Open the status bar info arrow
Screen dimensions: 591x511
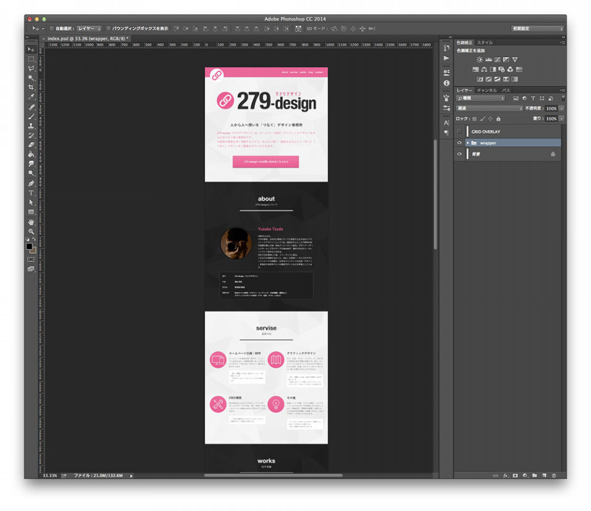(x=131, y=476)
